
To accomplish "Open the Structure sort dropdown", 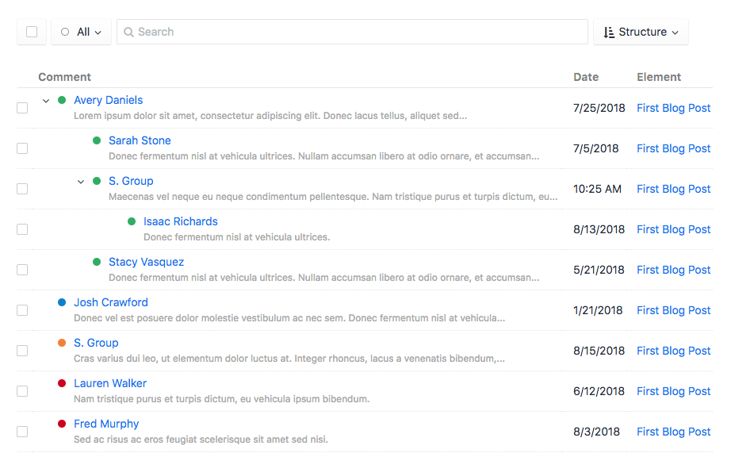I will [641, 32].
